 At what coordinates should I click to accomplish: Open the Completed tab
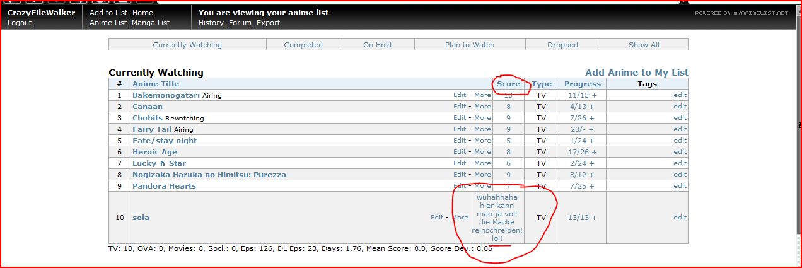click(x=303, y=45)
